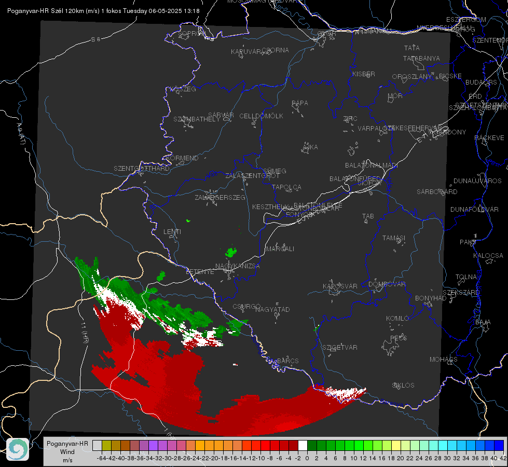Click the 'Poganyvar-HR Wind m/s' legend label
The image size is (508, 467).
(67, 452)
